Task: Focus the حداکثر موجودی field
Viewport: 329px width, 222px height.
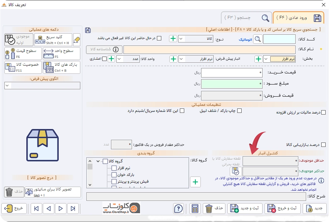Action: (270, 171)
